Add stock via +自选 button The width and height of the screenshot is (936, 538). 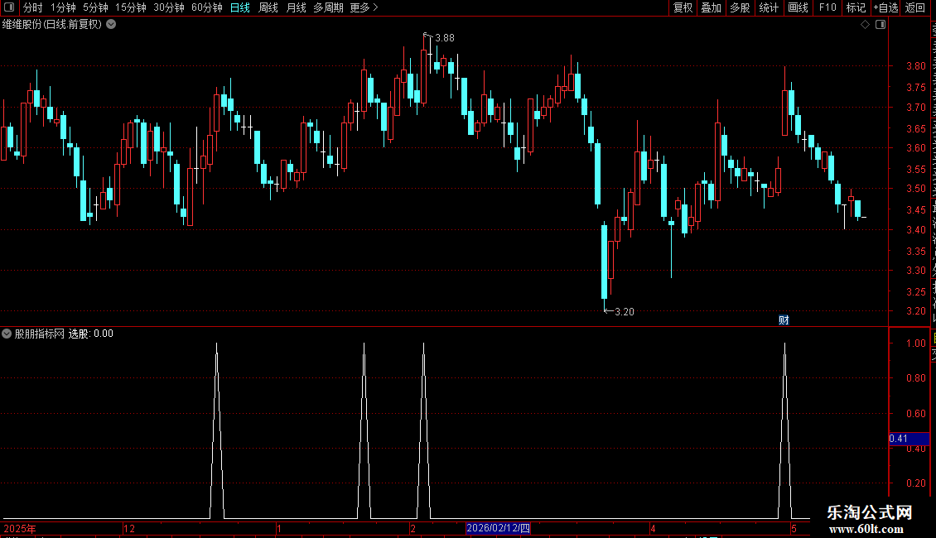point(885,7)
